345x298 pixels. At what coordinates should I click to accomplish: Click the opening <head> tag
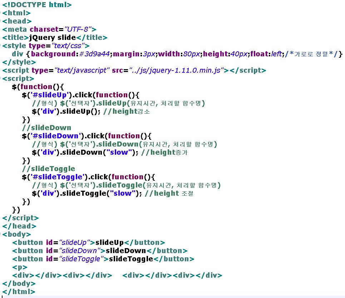click(17, 21)
